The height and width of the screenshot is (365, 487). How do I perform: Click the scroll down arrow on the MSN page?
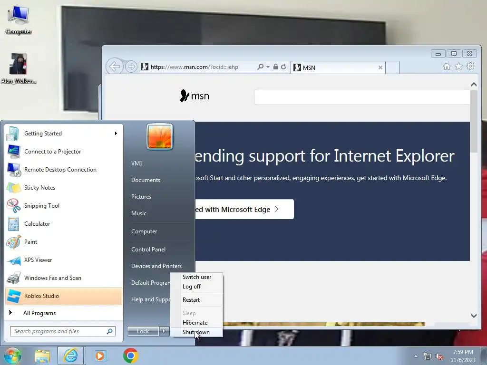pos(474,316)
